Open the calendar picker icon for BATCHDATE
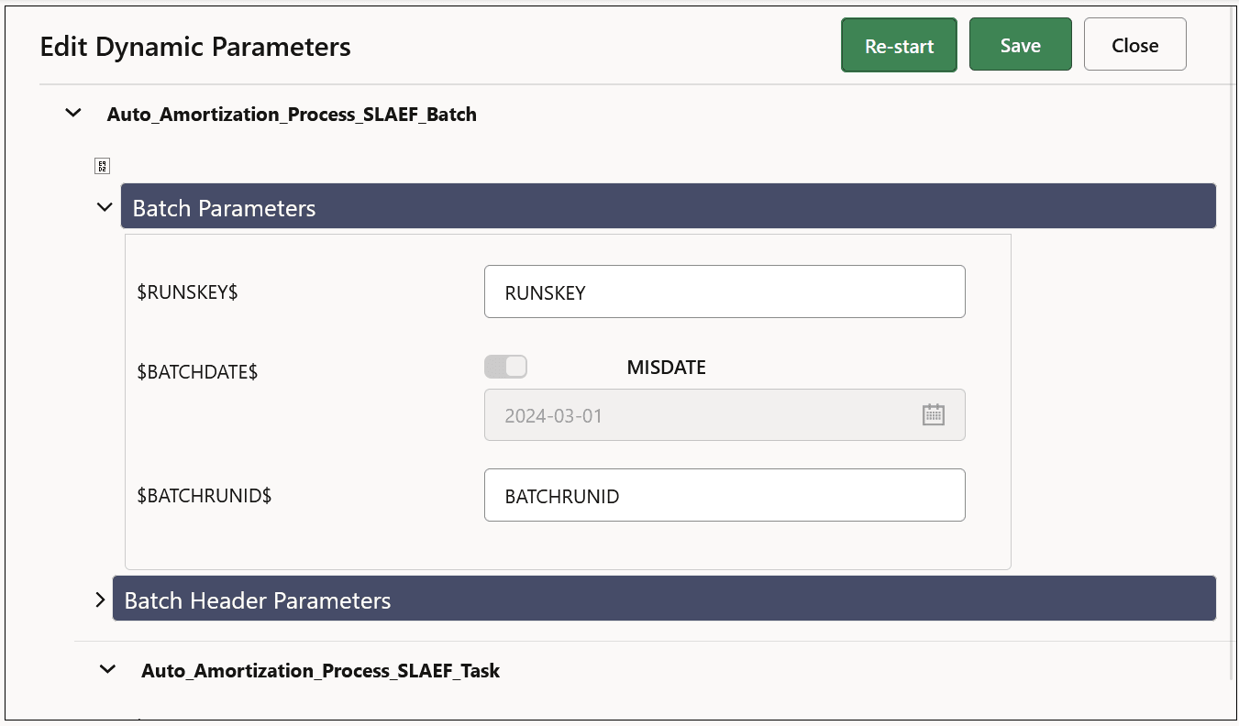 (933, 414)
